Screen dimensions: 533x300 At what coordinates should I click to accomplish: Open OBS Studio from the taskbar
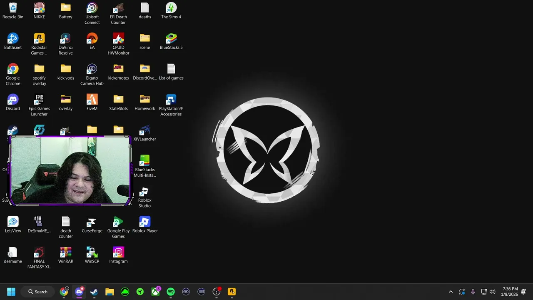(217, 292)
